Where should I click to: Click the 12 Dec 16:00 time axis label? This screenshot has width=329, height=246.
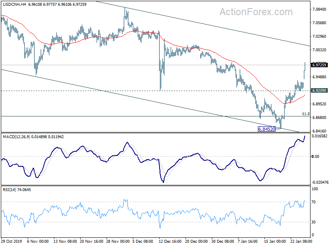click(170, 241)
